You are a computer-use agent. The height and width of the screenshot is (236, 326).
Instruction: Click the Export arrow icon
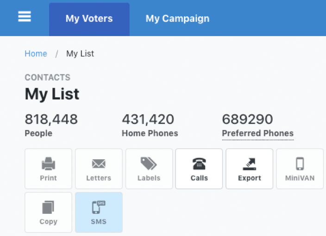click(x=250, y=164)
